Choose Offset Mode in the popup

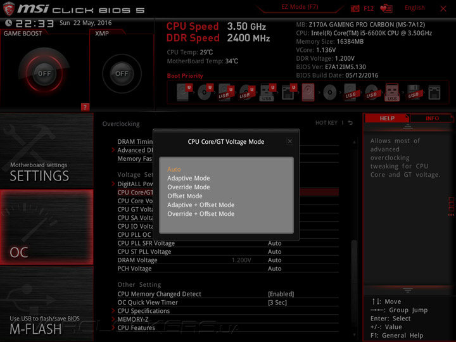tap(185, 196)
